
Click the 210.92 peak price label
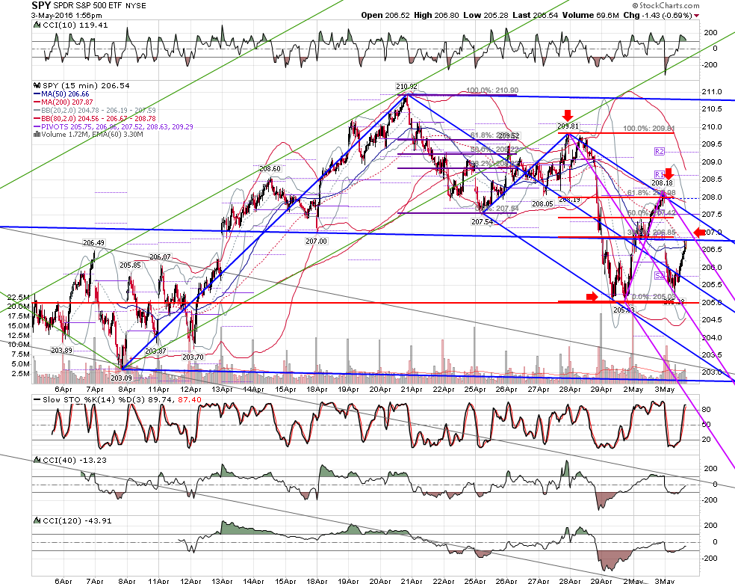tap(406, 86)
